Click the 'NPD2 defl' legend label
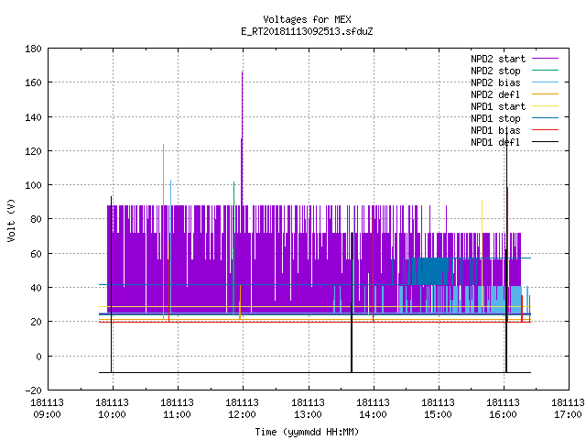Viewport: 586px width, 440px height. [495, 94]
